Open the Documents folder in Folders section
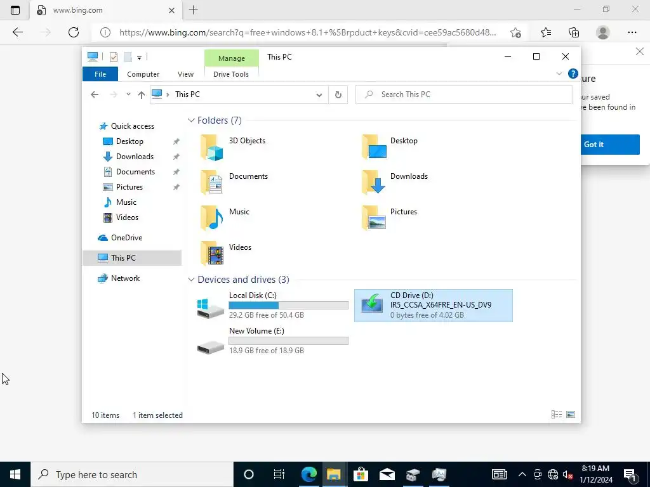 234,182
